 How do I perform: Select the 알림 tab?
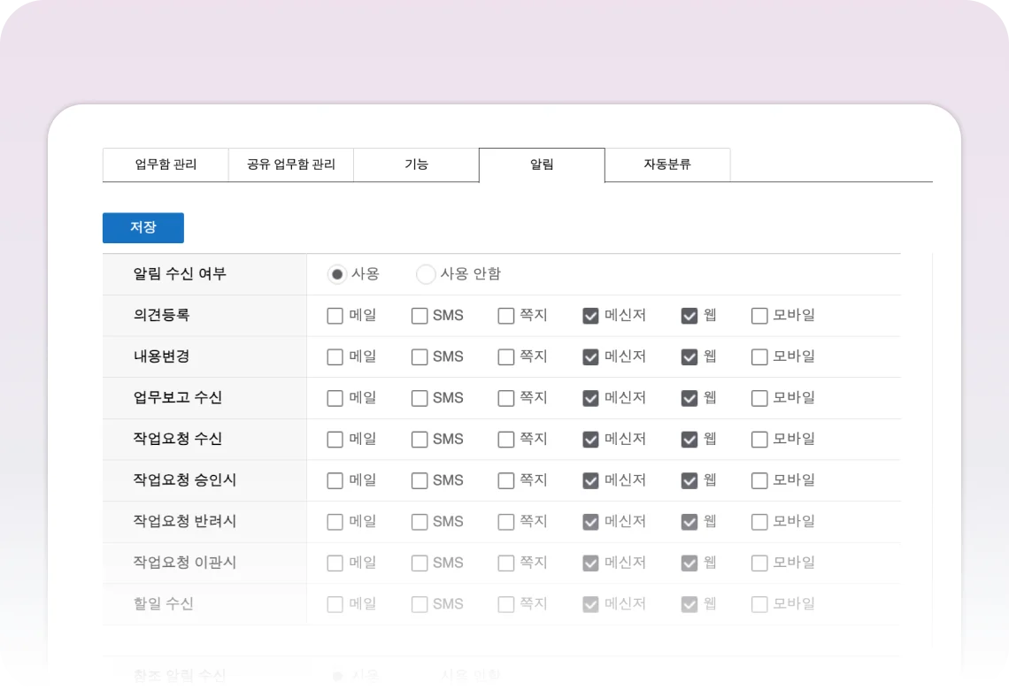tap(542, 165)
